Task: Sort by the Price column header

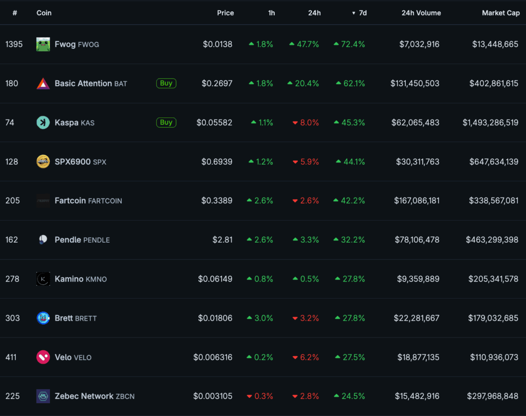Action: [x=225, y=13]
